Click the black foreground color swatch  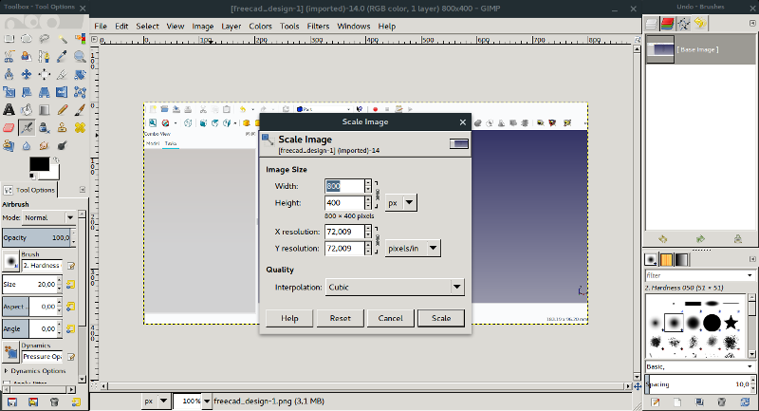coord(39,164)
